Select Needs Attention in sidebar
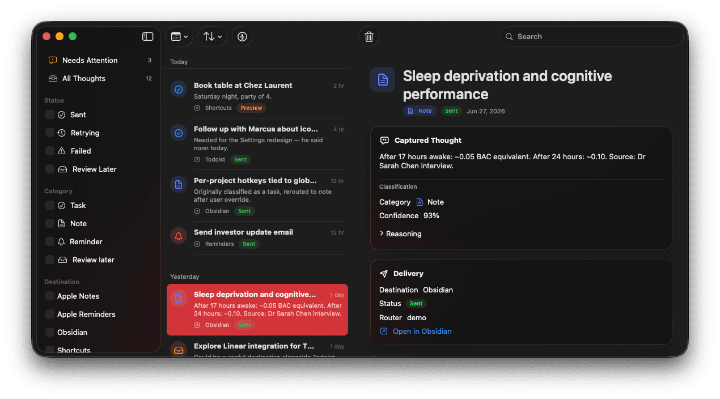720x399 pixels. (x=99, y=60)
